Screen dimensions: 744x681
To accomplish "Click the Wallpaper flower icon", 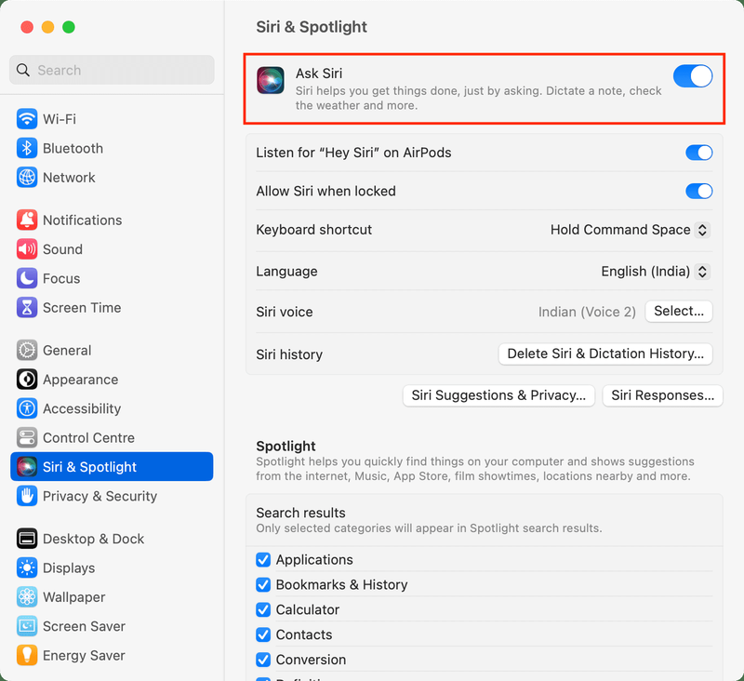I will tap(27, 597).
